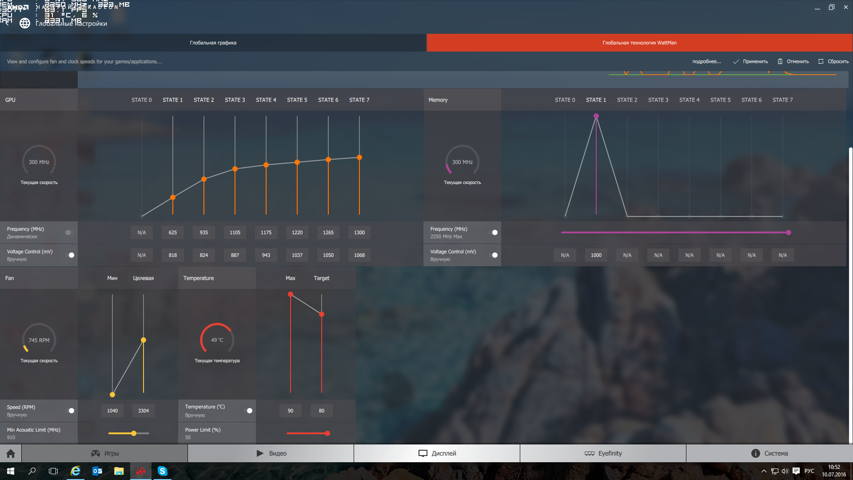
Task: Switch to Глобальная графика tab
Action: pyautogui.click(x=213, y=43)
